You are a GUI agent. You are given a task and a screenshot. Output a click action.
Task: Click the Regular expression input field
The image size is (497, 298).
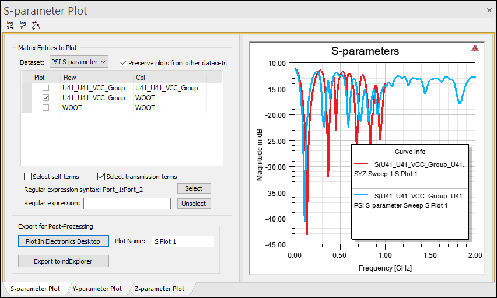point(127,204)
